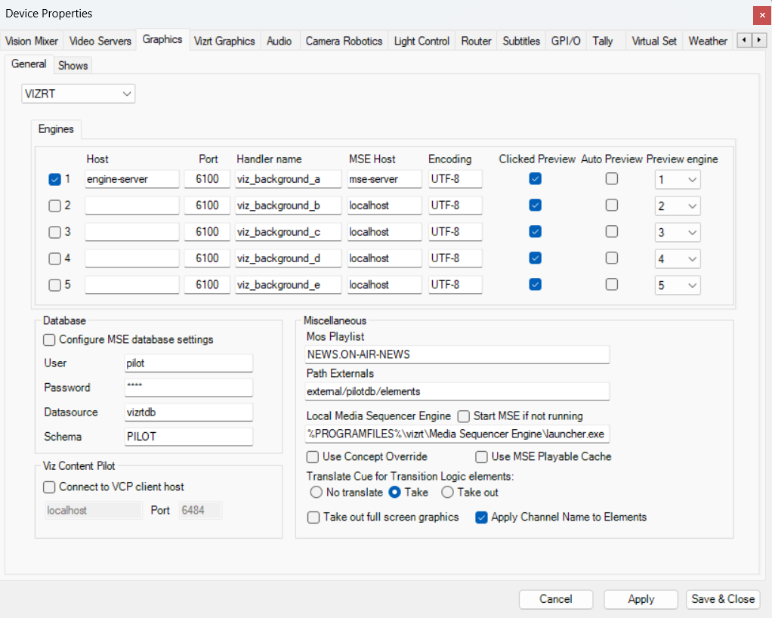This screenshot has width=772, height=618.
Task: Click the Mos Playlist text field
Action: (x=457, y=354)
